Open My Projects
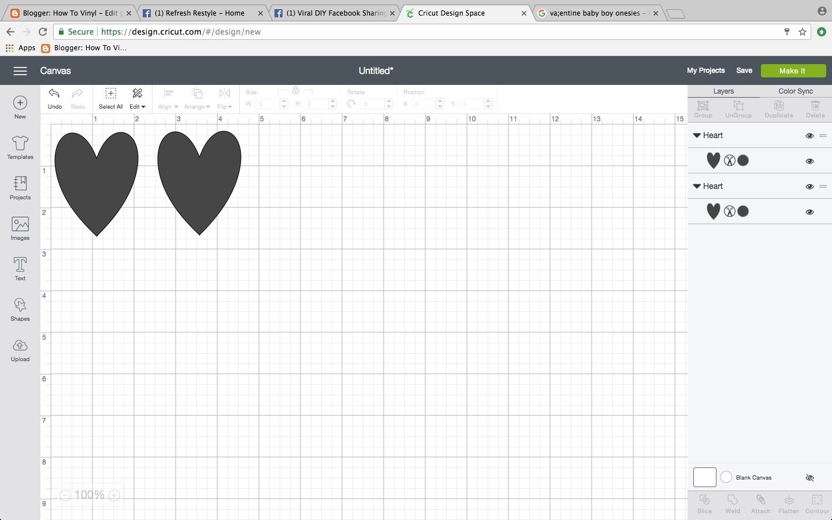 coord(705,70)
